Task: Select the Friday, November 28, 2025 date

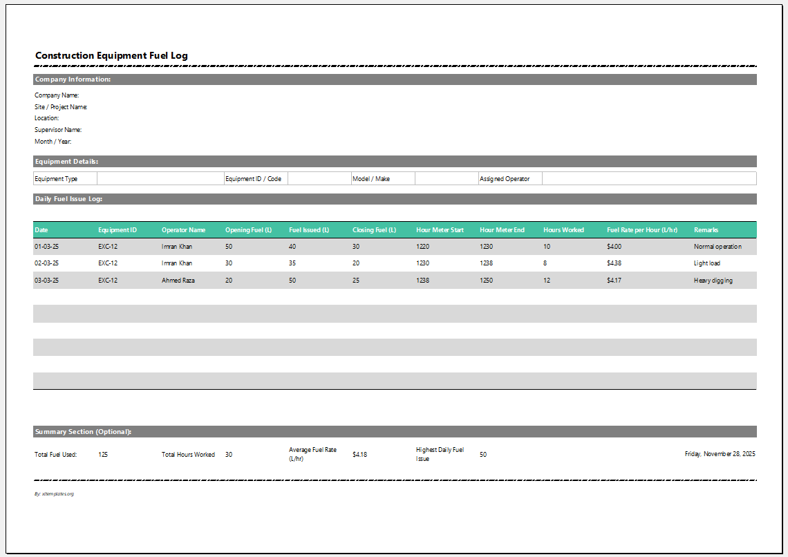Action: pyautogui.click(x=720, y=454)
